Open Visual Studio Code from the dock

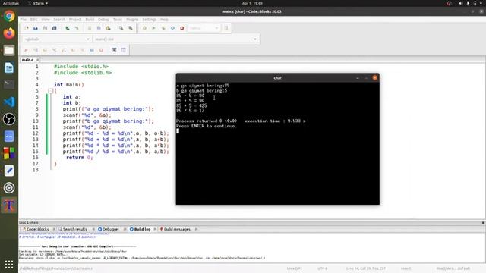(x=9, y=102)
